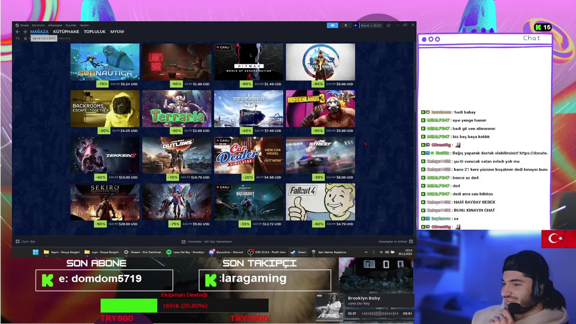Open Steam notifications bell
The height and width of the screenshot is (324, 576).
346,25
